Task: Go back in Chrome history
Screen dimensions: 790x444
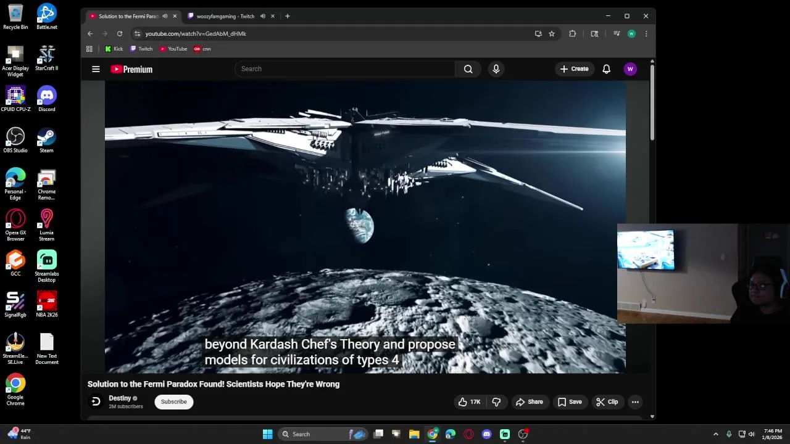Action: 90,34
